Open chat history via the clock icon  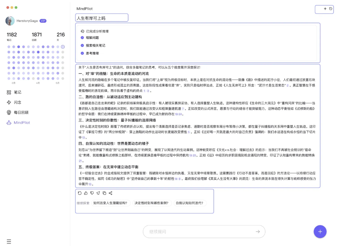click(331, 9)
